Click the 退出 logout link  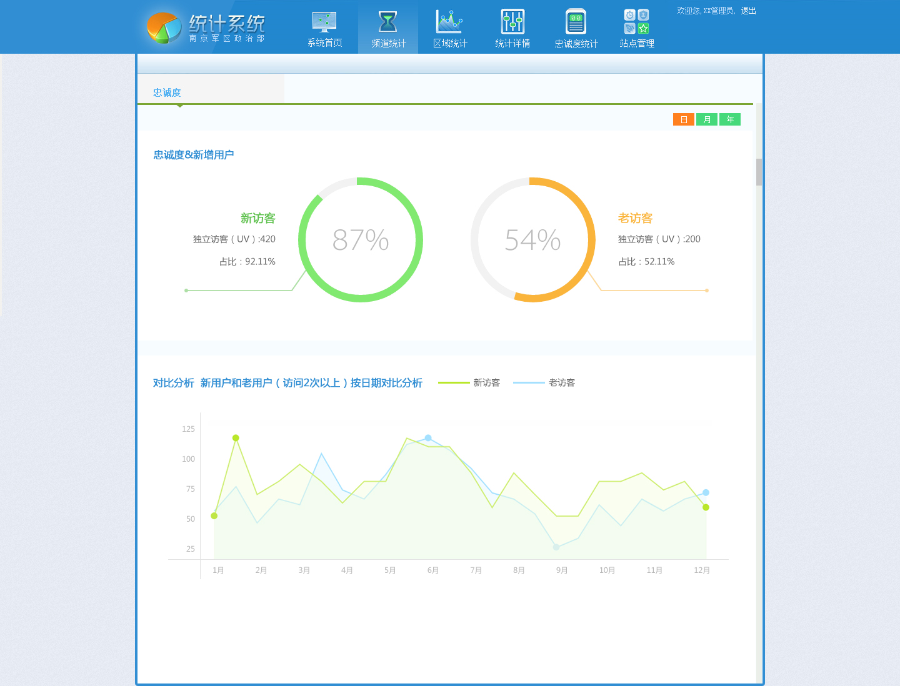tap(749, 11)
